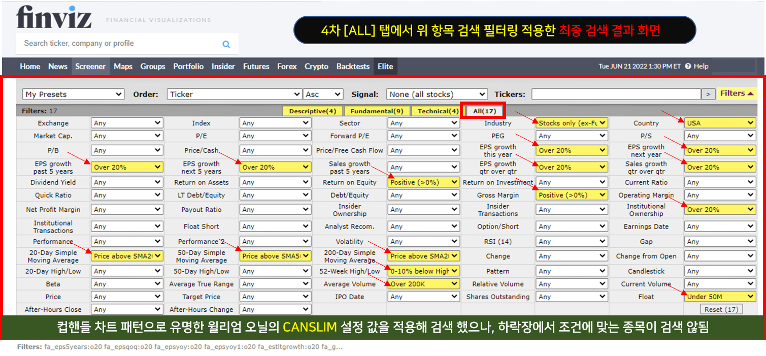Screen dimensions: 766x356
Task: Click the Finviz logo
Action: pyautogui.click(x=54, y=18)
